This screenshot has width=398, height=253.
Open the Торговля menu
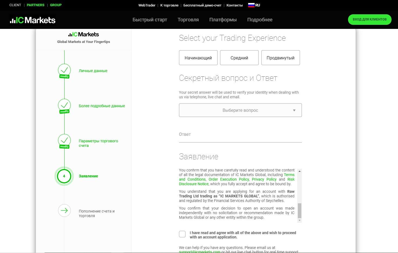click(188, 20)
